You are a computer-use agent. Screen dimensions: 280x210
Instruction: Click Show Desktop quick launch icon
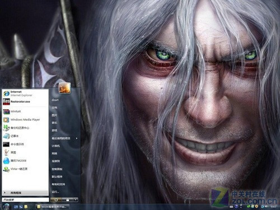pyautogui.click(x=16, y=207)
